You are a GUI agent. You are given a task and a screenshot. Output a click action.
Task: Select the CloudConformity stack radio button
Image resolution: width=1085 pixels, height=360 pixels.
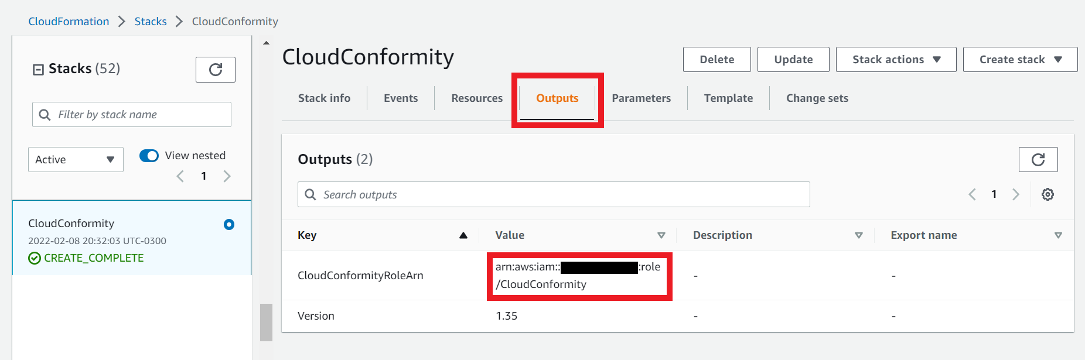(x=229, y=224)
